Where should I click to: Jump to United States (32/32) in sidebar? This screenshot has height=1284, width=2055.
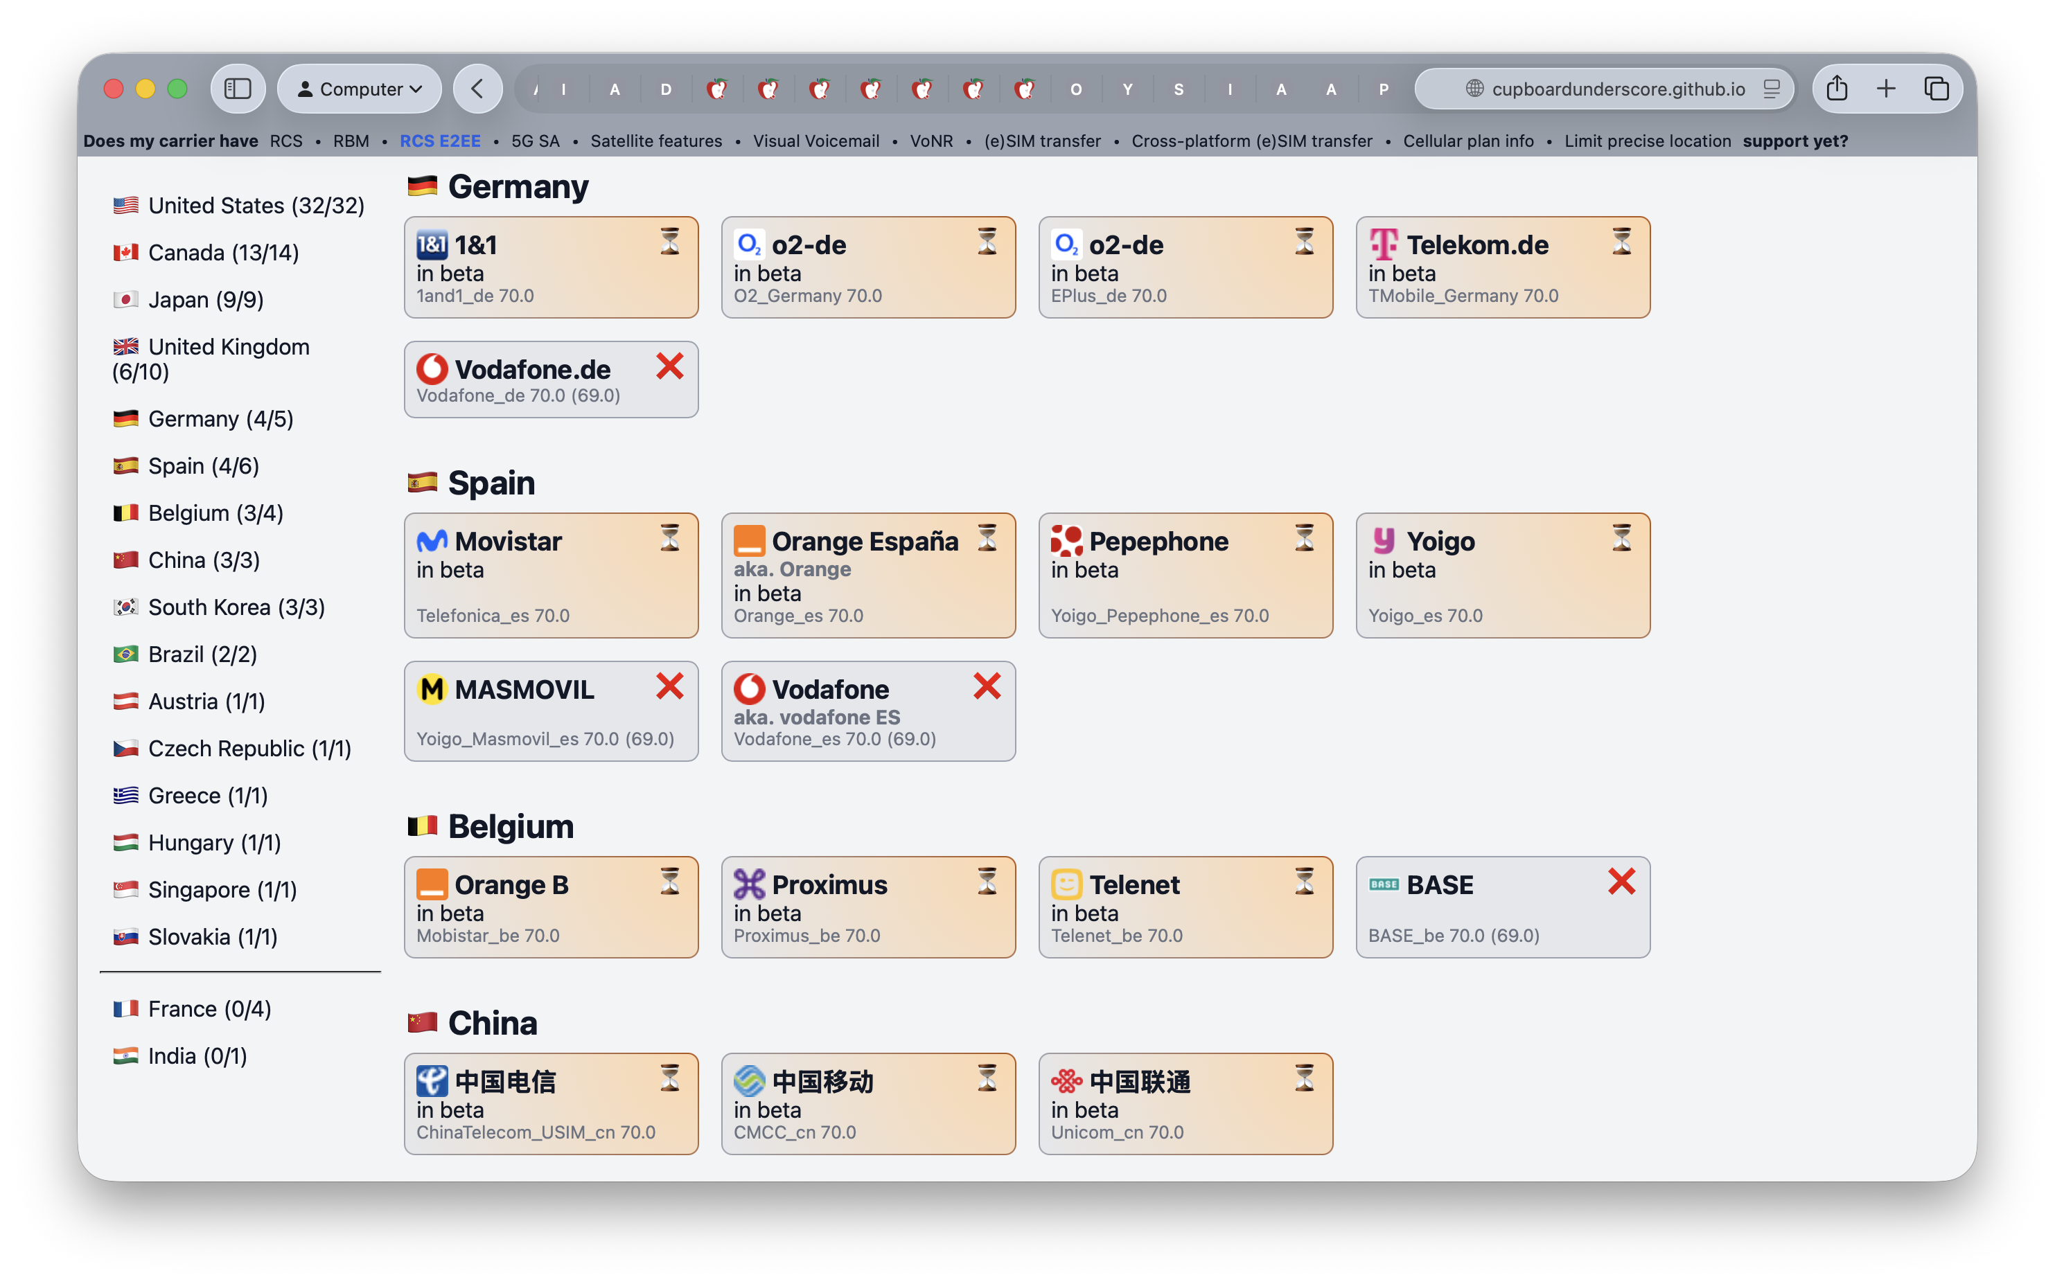(239, 206)
